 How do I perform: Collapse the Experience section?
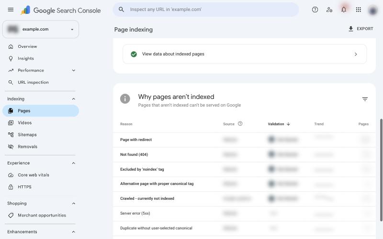coord(74,163)
